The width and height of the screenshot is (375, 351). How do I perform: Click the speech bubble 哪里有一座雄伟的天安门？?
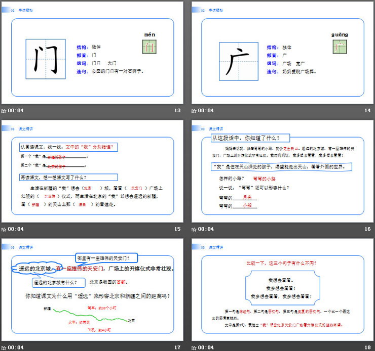click(106, 257)
